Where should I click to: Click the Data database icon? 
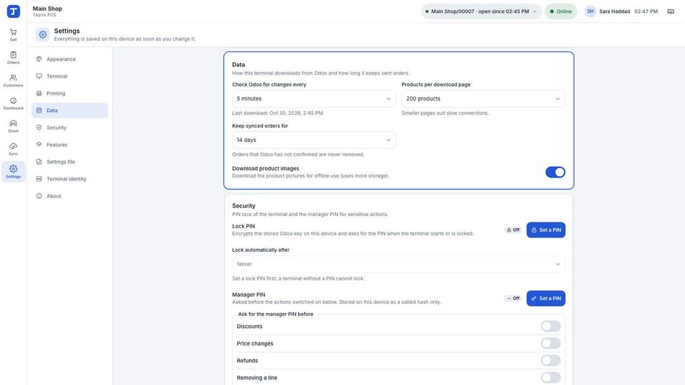click(39, 111)
